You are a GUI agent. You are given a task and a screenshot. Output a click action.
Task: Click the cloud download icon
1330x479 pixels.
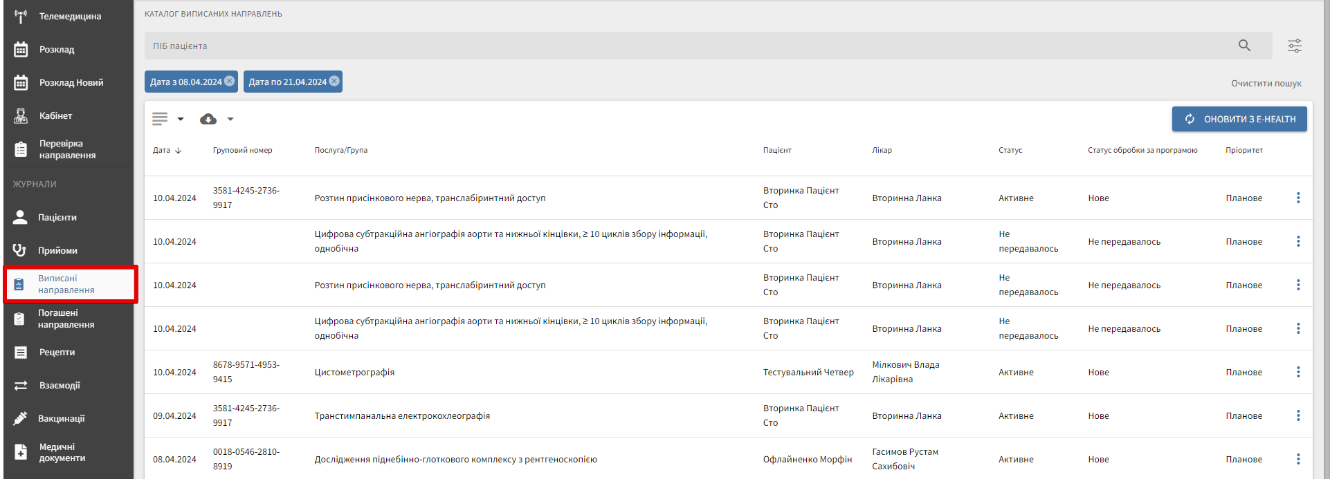208,119
